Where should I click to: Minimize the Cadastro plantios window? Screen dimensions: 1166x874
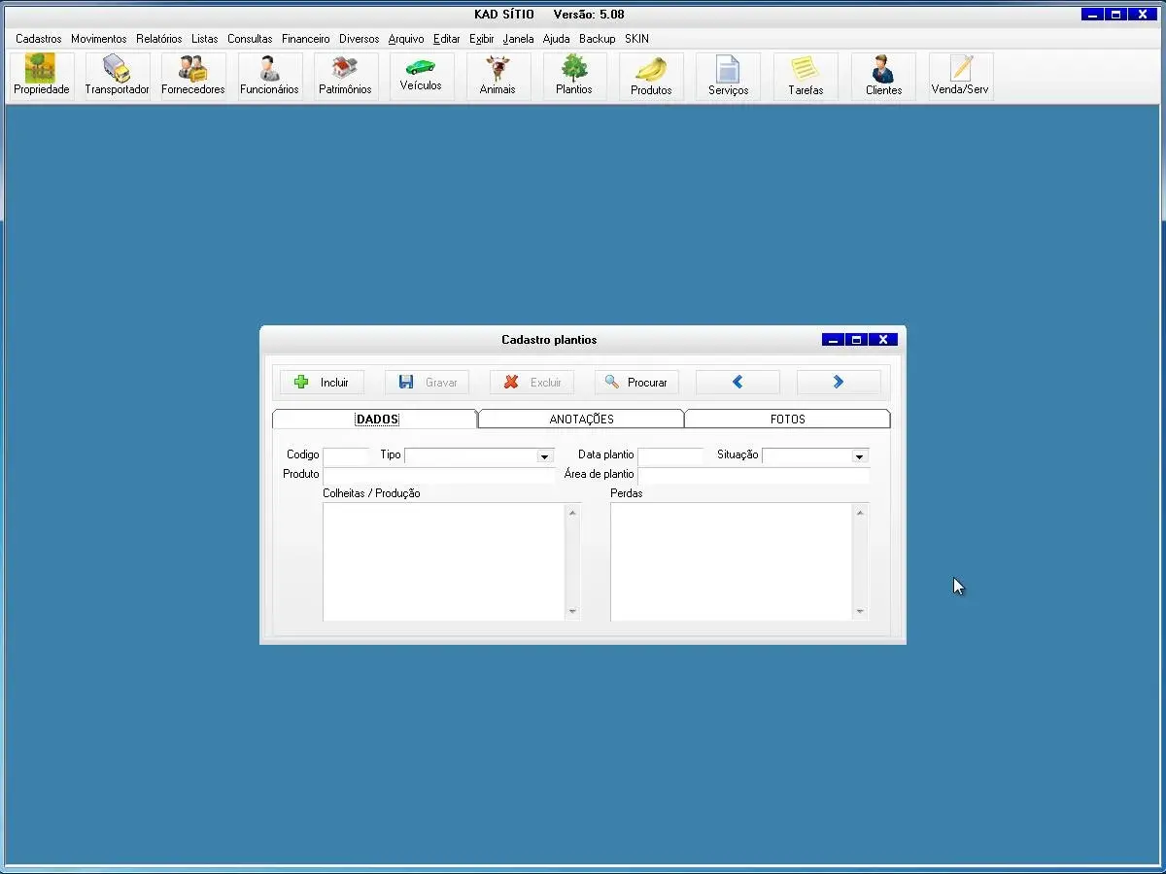tap(834, 340)
